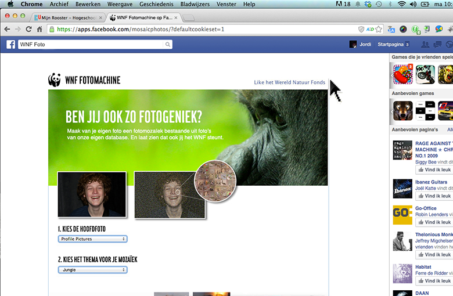Open the Geschiedenis menu
This screenshot has width=453, height=296.
point(156,4)
